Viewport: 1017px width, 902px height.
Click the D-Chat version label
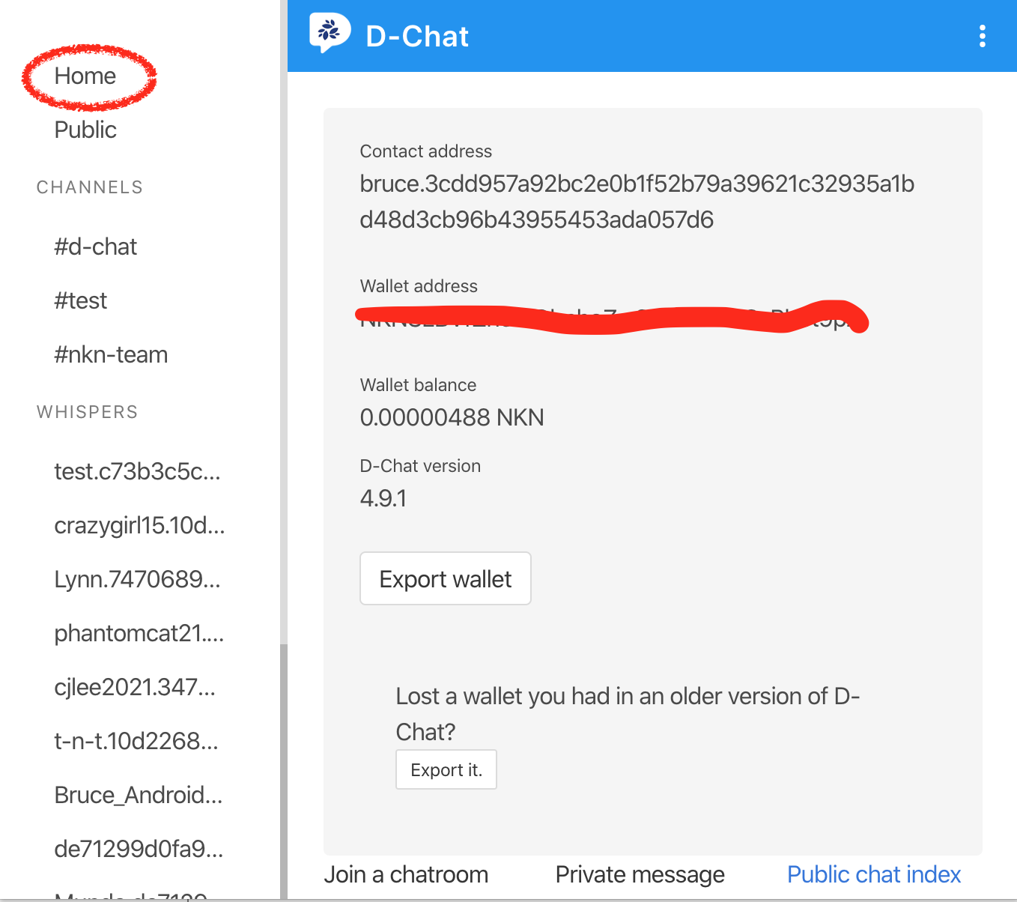coord(420,466)
